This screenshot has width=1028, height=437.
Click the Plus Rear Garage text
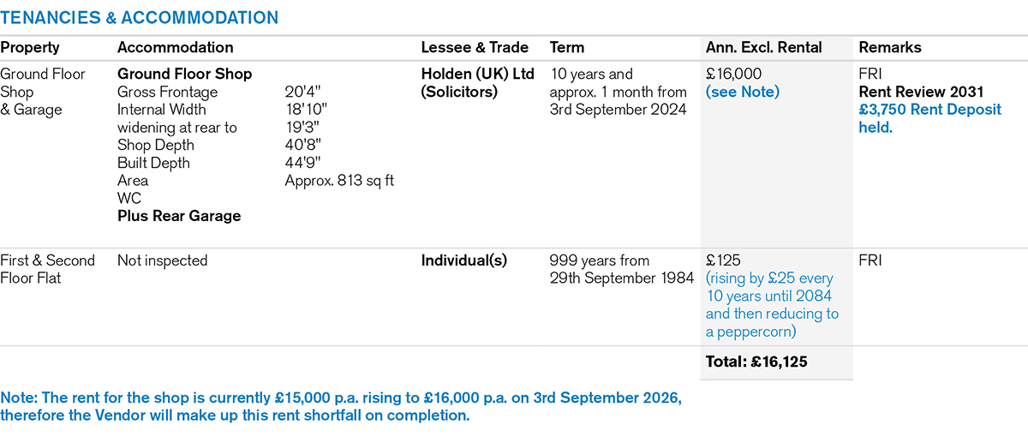tap(179, 216)
